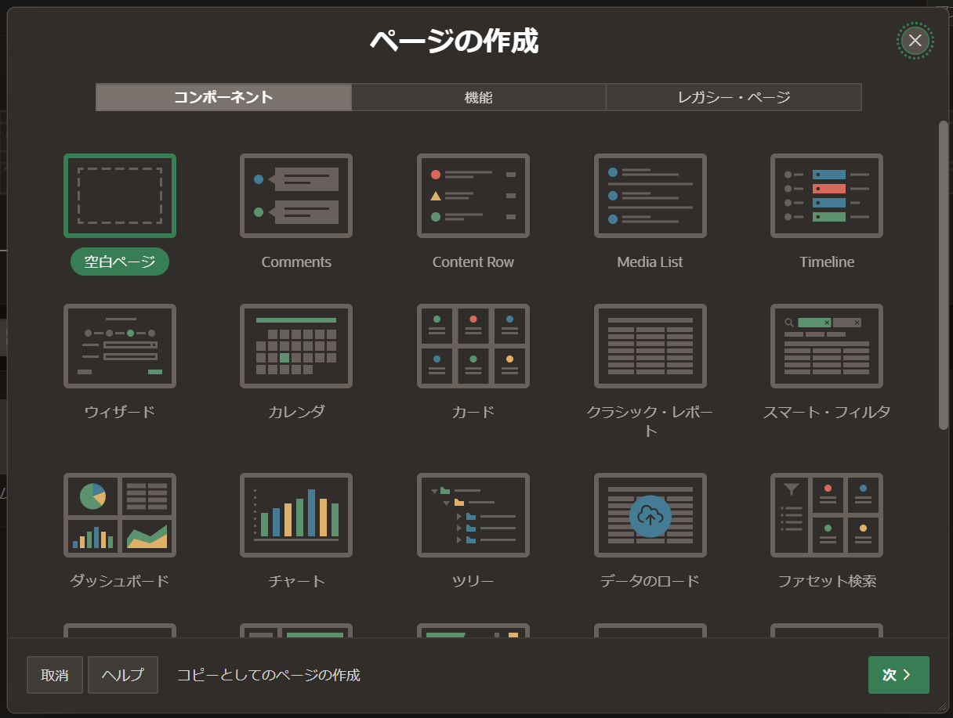Image resolution: width=953 pixels, height=718 pixels.
Task: Choose the ダッシュボード page icon
Action: pyautogui.click(x=120, y=515)
